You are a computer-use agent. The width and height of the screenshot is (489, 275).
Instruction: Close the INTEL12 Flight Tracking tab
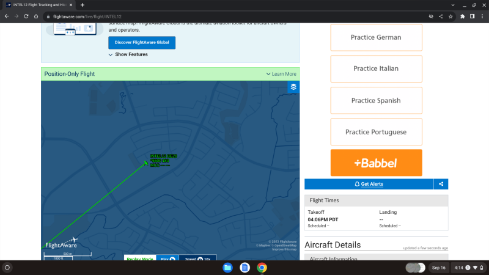[71, 5]
